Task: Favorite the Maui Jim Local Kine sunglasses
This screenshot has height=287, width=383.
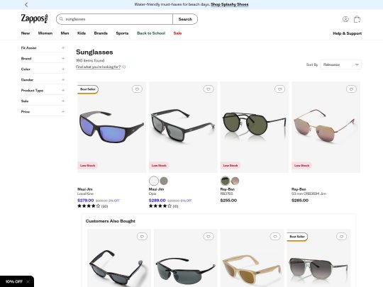Action: coord(137,89)
